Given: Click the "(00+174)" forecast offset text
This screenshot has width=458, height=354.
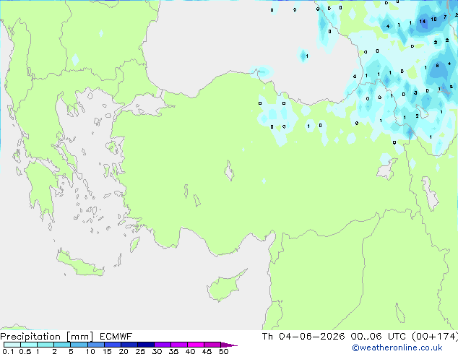Looking at the screenshot, I should click(435, 337).
